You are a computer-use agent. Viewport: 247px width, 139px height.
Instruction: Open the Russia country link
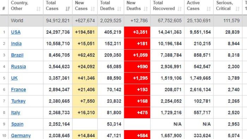pyautogui.click(x=18, y=66)
